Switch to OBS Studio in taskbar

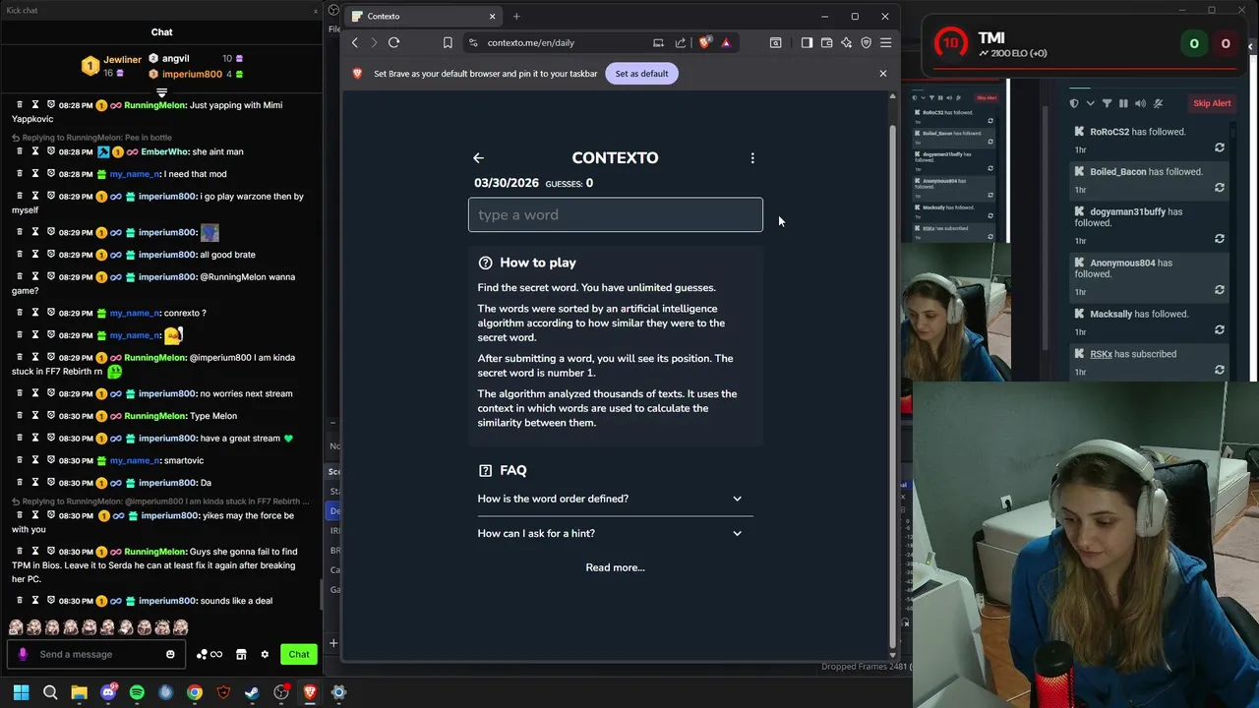click(281, 692)
